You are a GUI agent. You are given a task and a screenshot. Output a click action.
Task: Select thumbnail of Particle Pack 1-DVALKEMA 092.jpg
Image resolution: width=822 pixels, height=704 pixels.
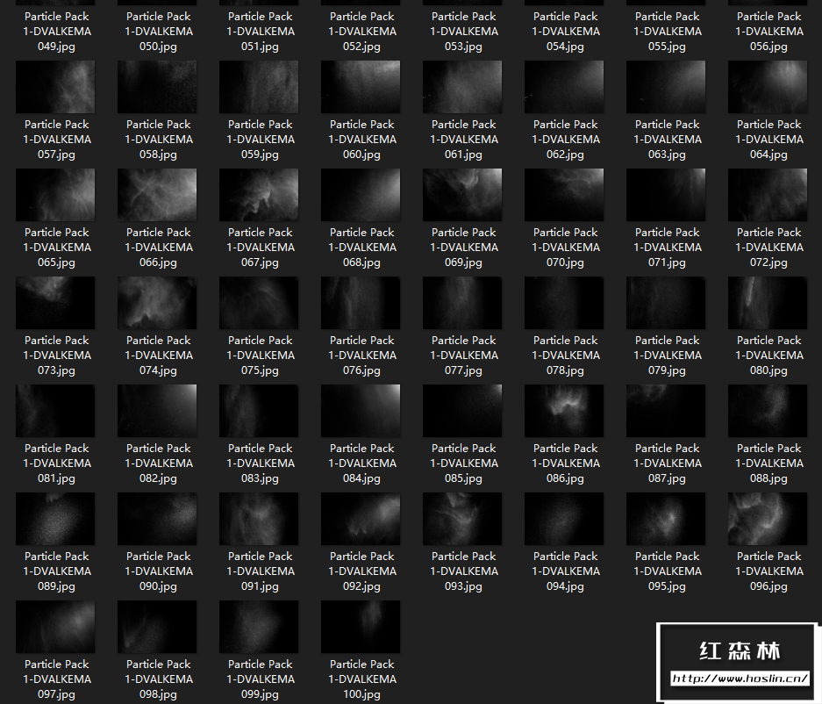(361, 519)
